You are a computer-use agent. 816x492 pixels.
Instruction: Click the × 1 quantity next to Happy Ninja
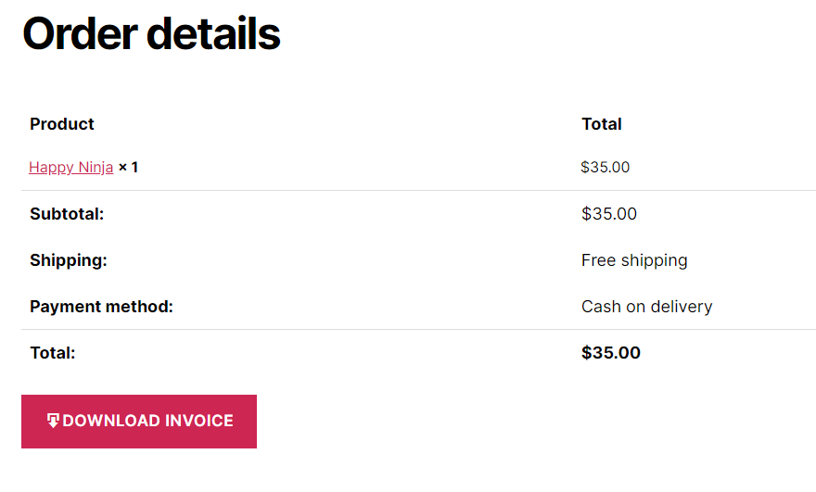point(128,167)
